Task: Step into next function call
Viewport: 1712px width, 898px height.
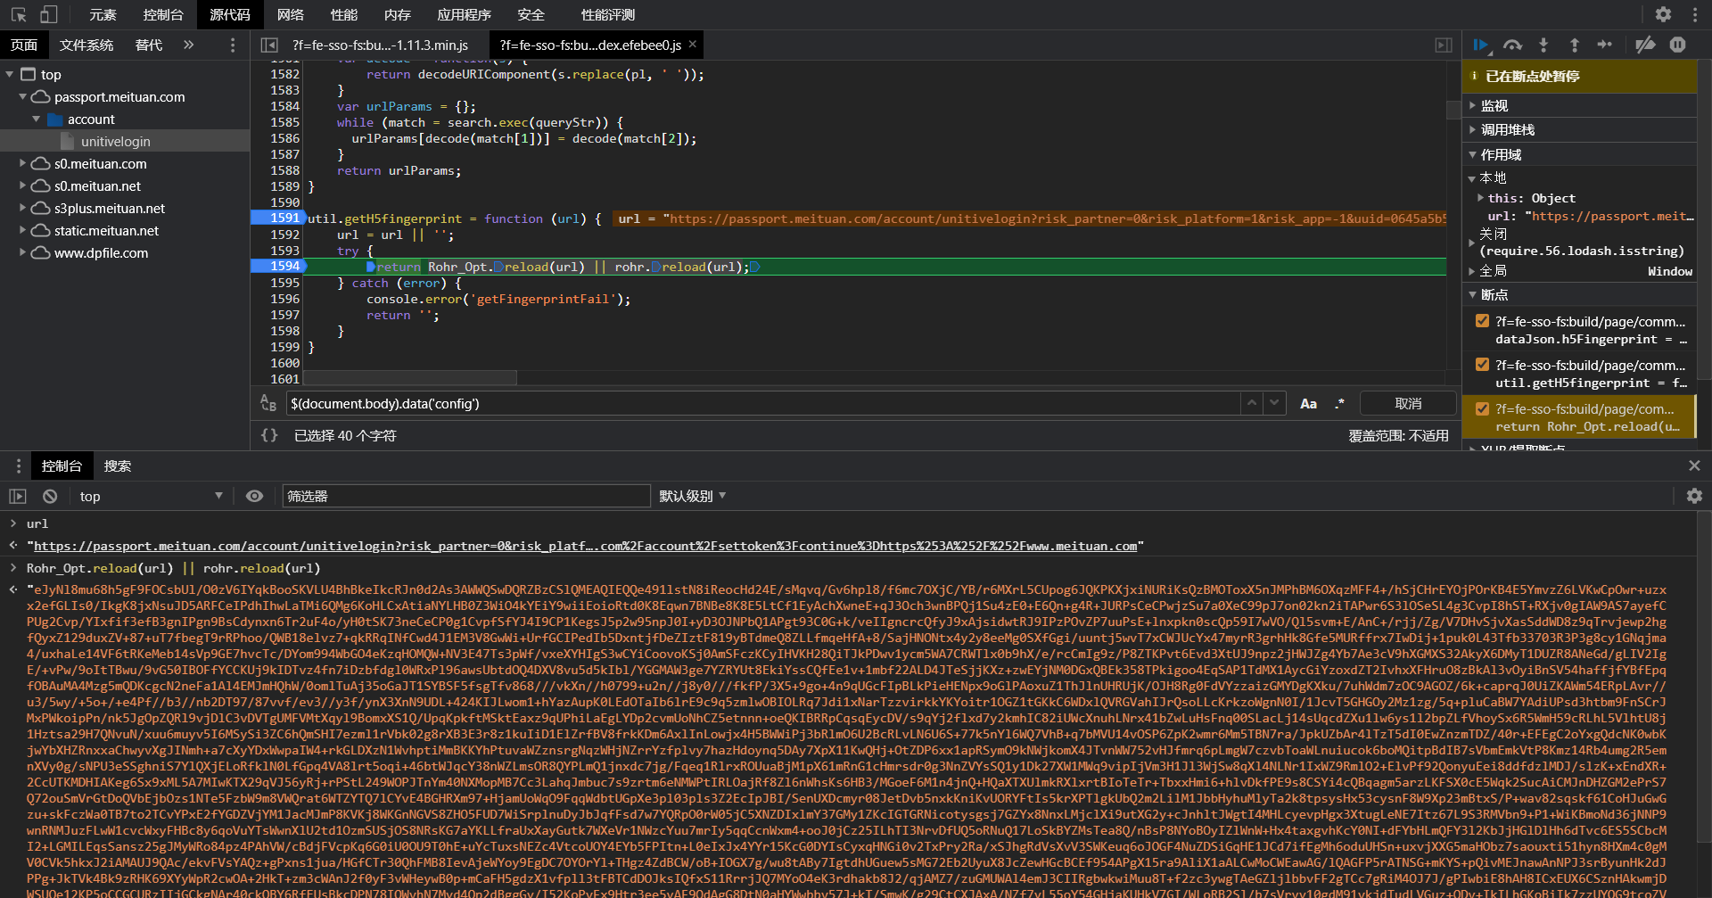Action: (x=1543, y=45)
